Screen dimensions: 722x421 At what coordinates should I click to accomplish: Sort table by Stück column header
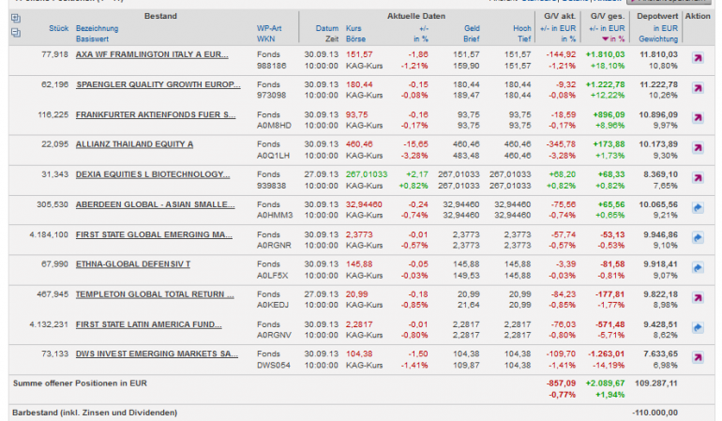click(58, 29)
